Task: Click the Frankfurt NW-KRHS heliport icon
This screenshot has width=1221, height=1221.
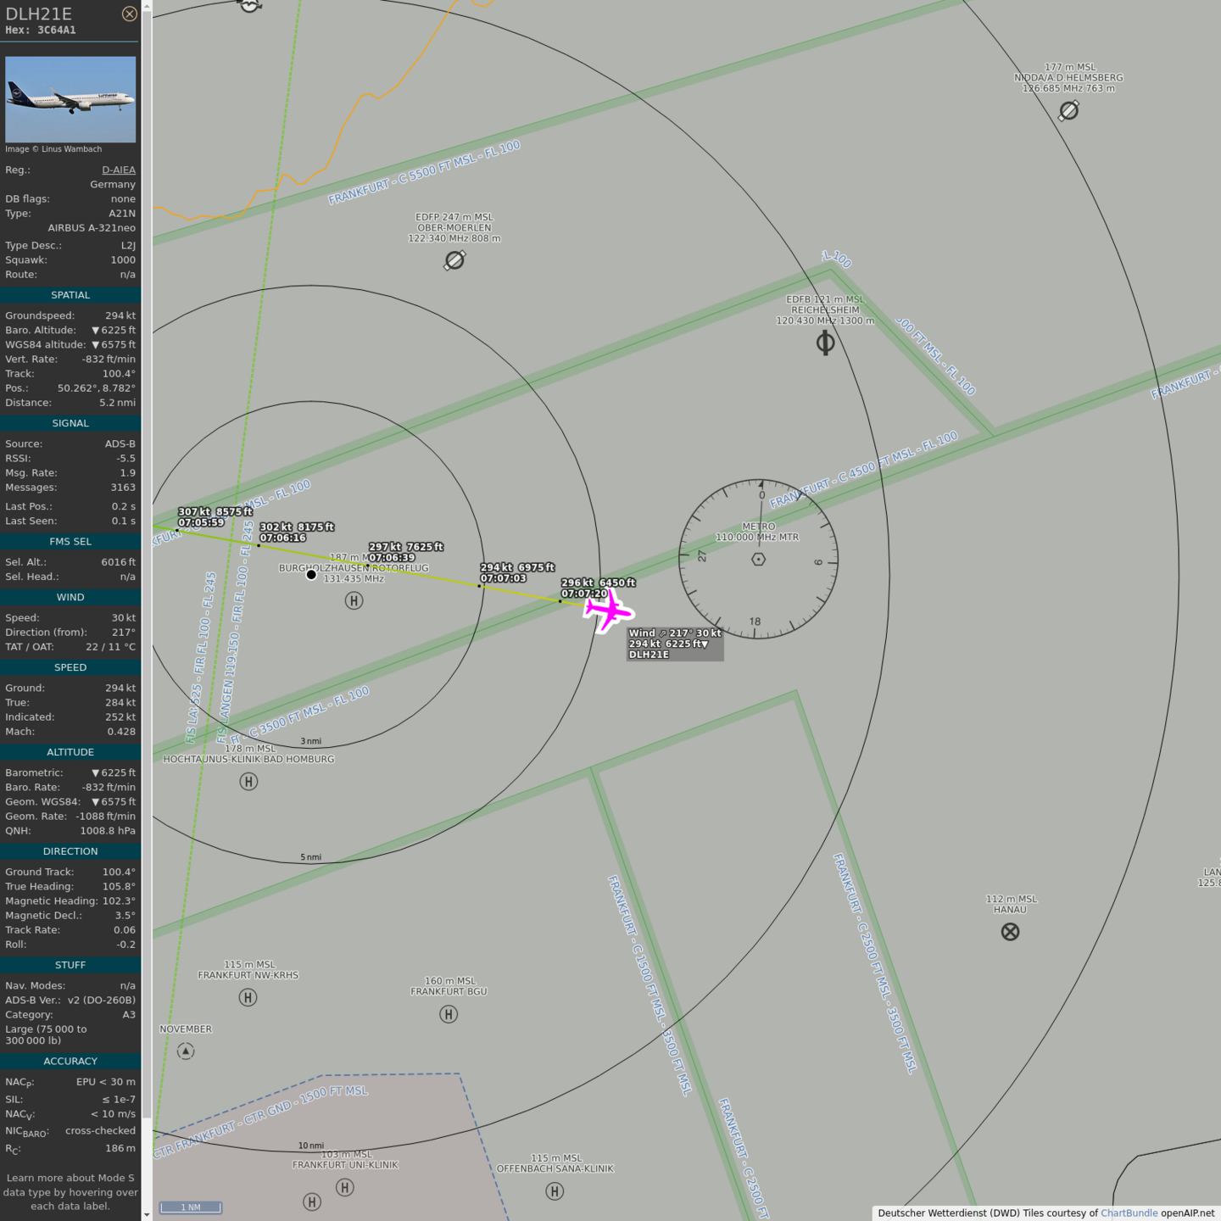Action: (x=248, y=998)
